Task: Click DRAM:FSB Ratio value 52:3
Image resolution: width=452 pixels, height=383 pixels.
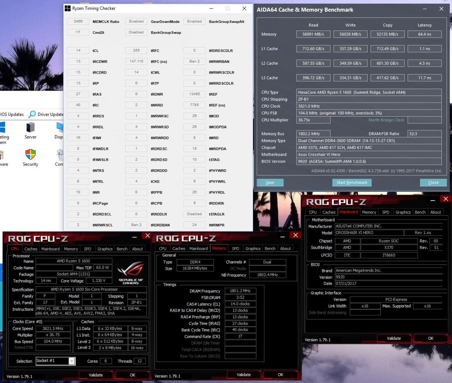Action: 425,134
